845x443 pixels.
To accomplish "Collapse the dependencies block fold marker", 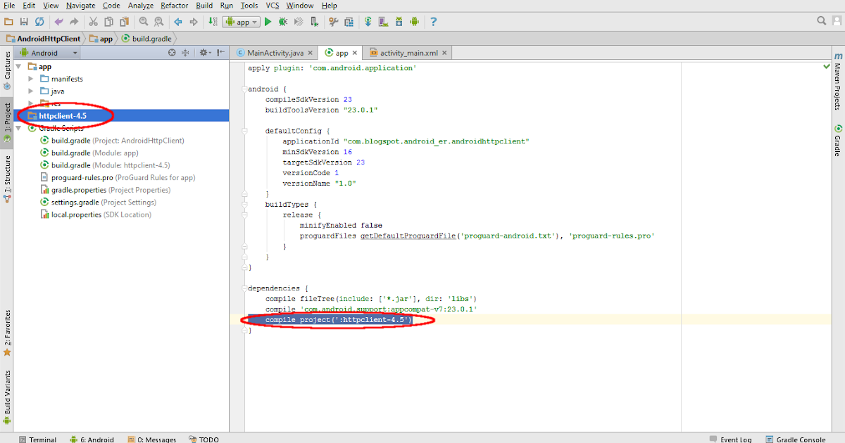I will pyautogui.click(x=244, y=288).
